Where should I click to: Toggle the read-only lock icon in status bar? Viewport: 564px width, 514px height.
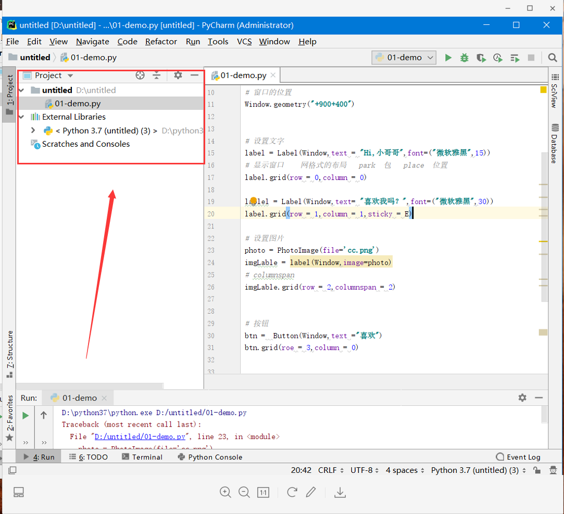[536, 470]
